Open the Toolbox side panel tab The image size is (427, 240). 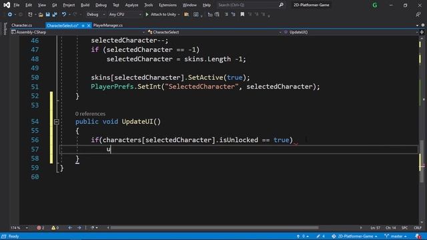tap(5, 29)
